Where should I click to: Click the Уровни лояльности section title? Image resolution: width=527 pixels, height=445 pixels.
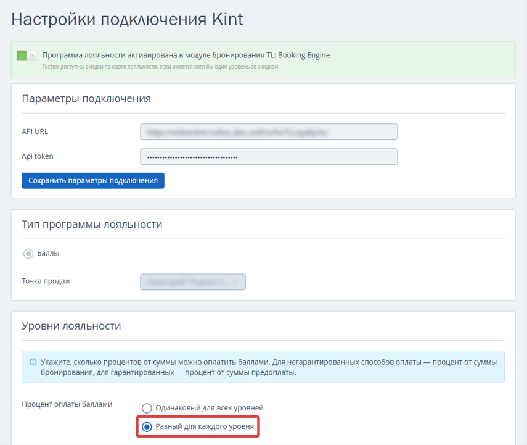pyautogui.click(x=71, y=326)
